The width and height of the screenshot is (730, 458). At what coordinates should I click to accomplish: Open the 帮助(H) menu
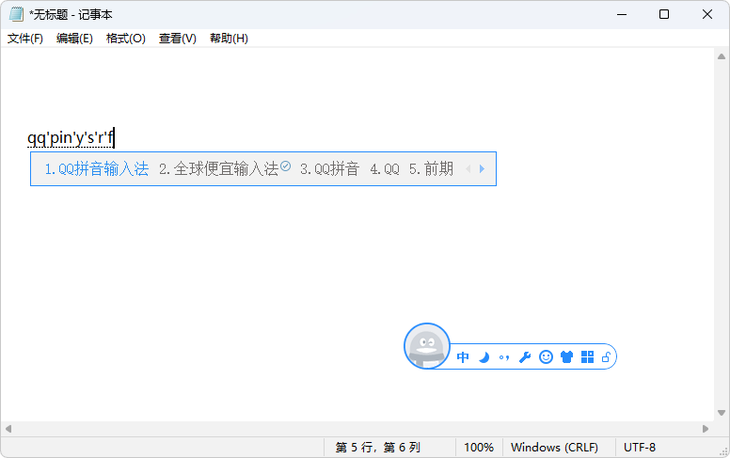[229, 39]
